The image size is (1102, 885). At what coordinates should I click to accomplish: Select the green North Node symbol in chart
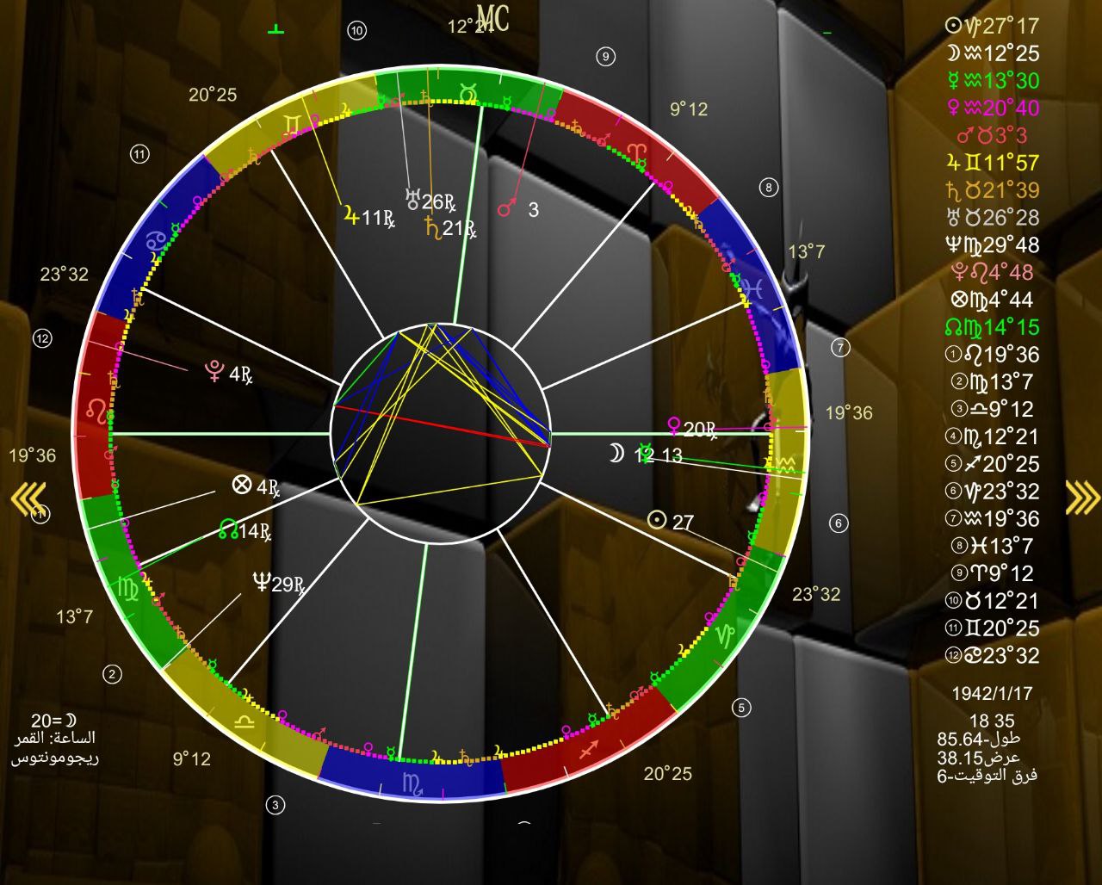point(228,529)
